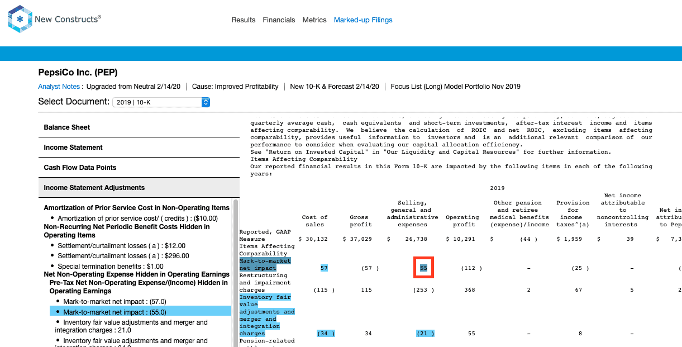This screenshot has width=682, height=347.
Task: Click 'Other pension and retiree medical benefits' header
Action: 519,213
